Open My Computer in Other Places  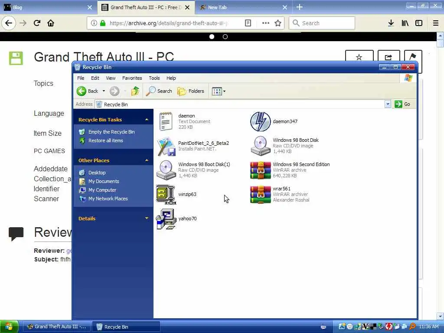coord(102,190)
